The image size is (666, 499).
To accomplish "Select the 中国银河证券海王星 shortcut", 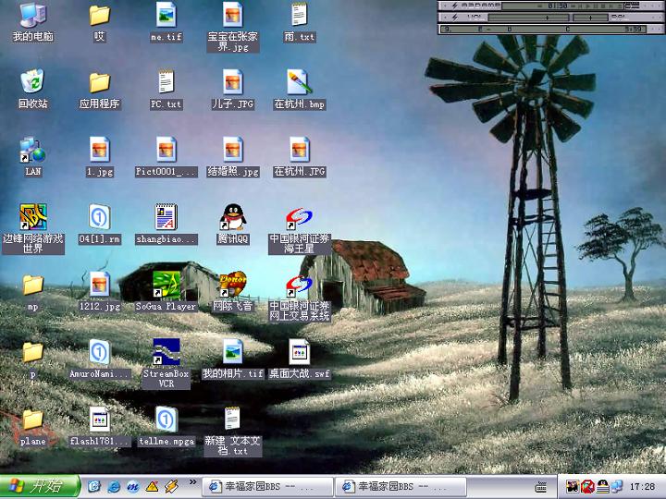I will point(300,230).
